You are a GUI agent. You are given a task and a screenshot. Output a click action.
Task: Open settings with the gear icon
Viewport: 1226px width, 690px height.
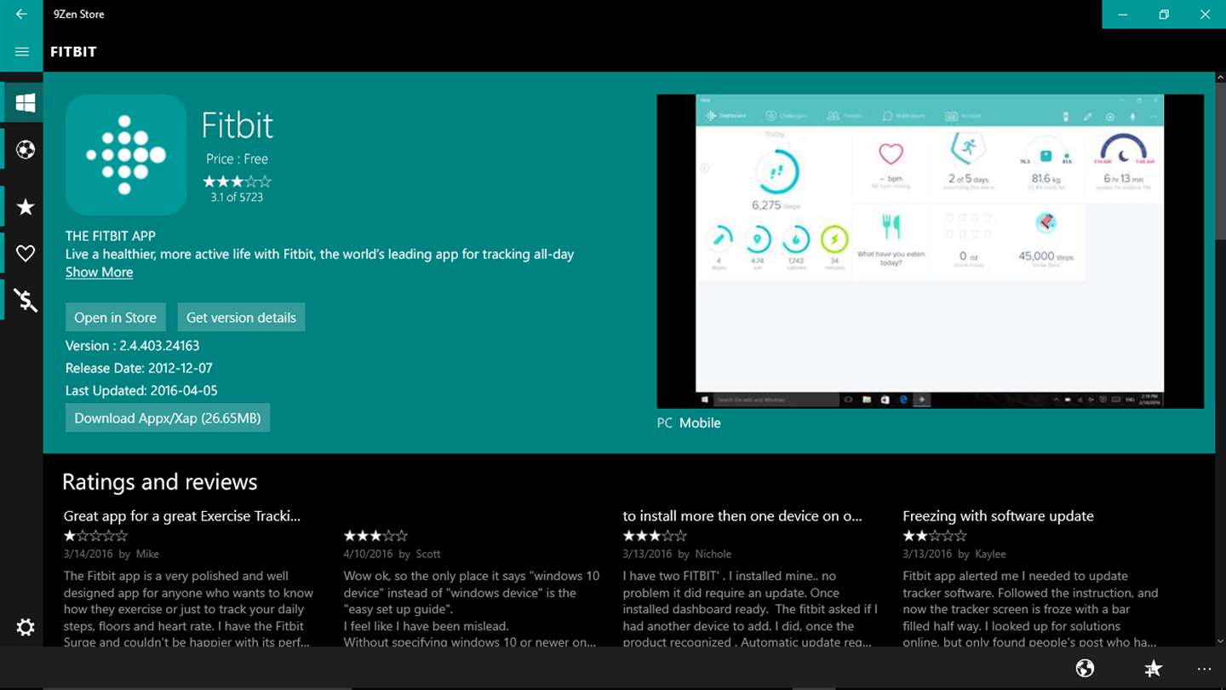[x=26, y=628]
